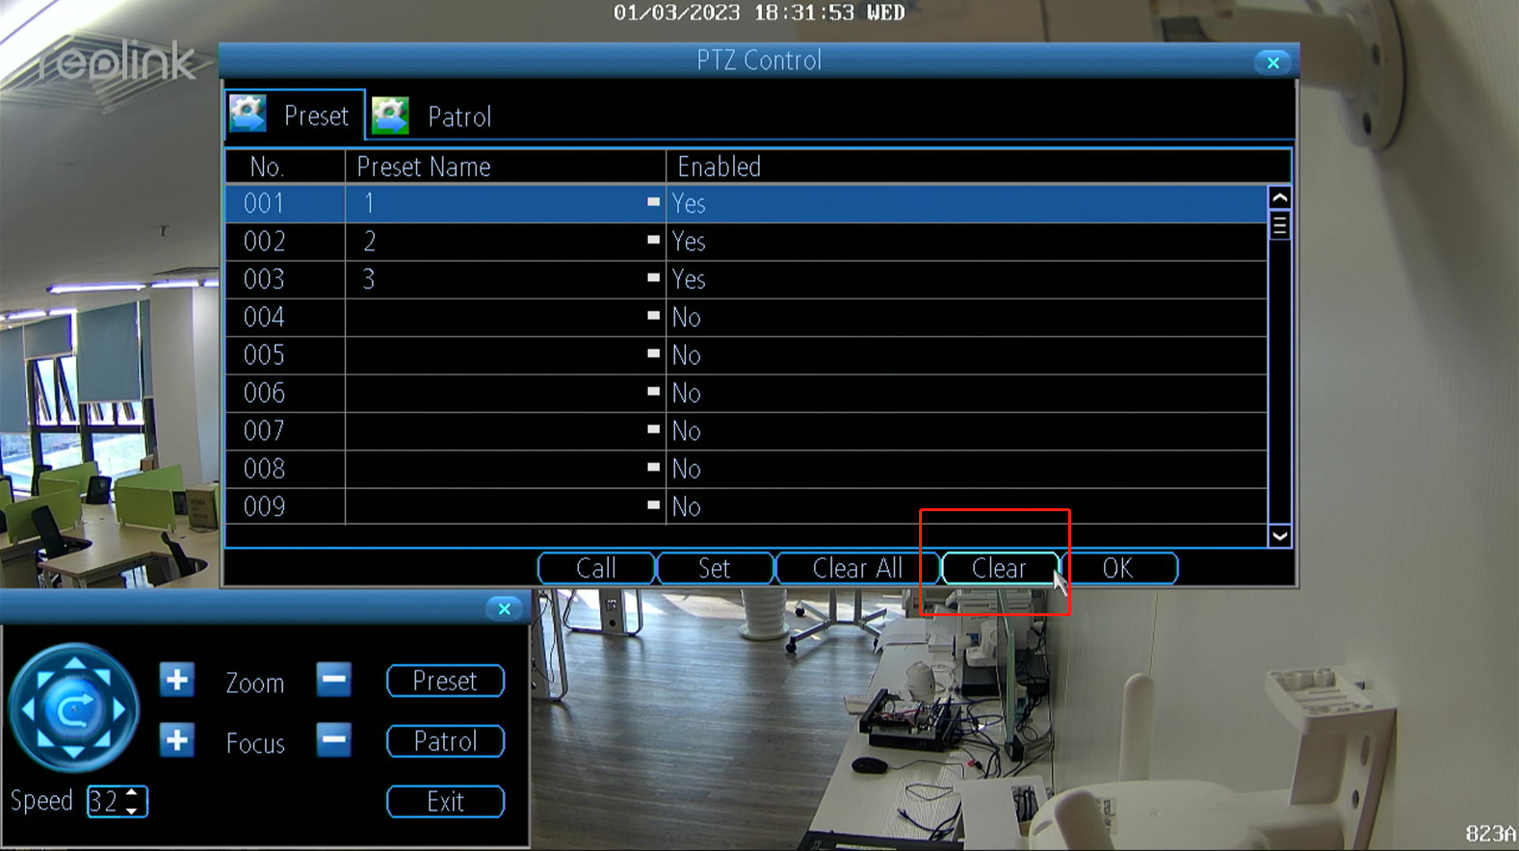Image resolution: width=1519 pixels, height=851 pixels.
Task: Click the Patrol tab gear icon
Action: point(390,116)
